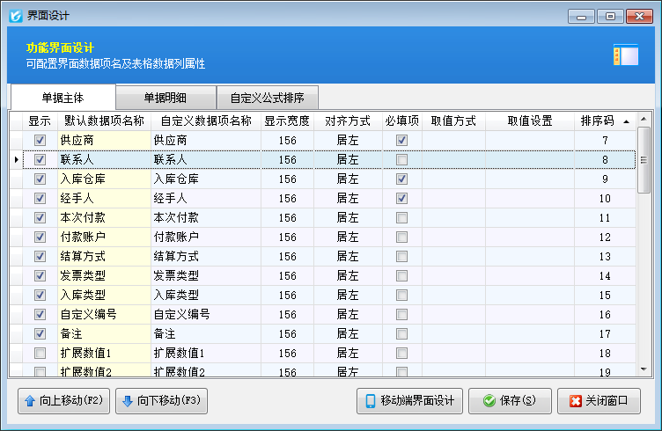Click the red X icon on 关闭窗口
Viewport: 662px width, 431px height.
(576, 401)
